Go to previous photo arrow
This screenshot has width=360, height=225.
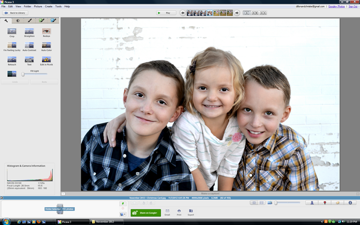[183, 13]
